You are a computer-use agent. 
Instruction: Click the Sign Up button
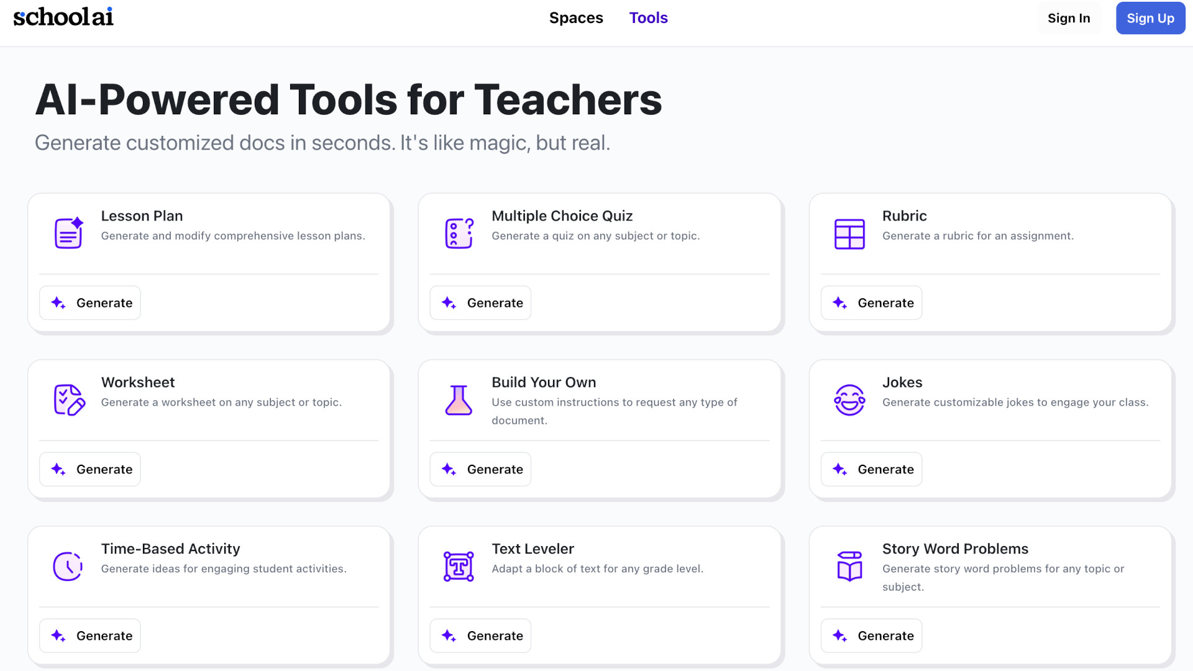click(1150, 18)
